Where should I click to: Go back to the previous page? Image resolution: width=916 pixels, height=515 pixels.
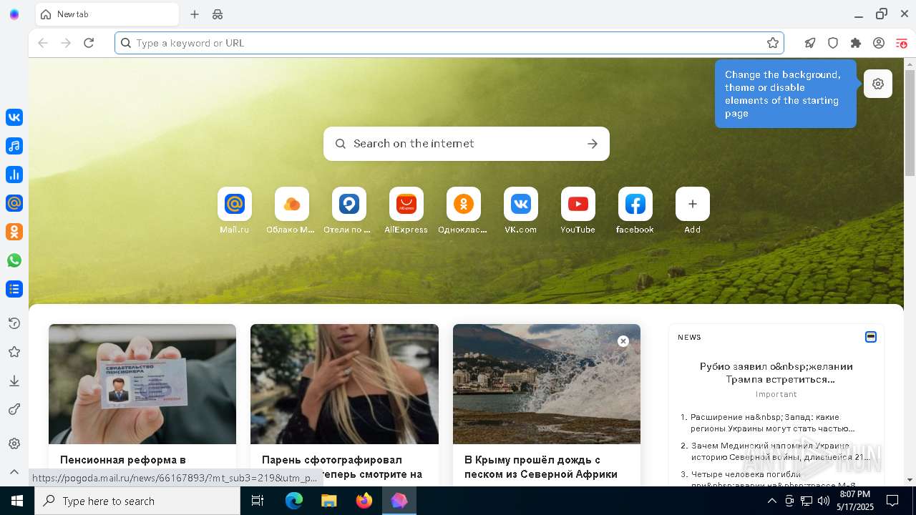point(43,43)
